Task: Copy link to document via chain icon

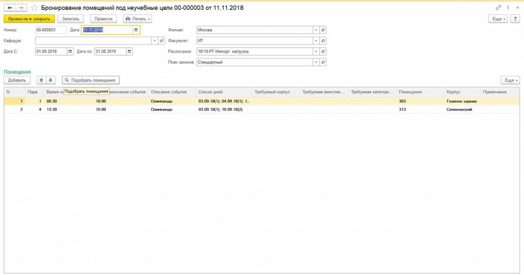Action: click(x=498, y=8)
